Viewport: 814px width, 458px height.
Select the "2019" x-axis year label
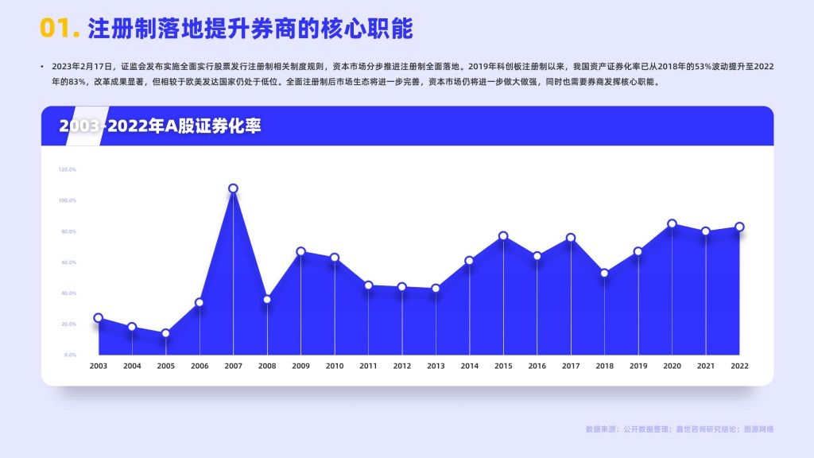(638, 366)
